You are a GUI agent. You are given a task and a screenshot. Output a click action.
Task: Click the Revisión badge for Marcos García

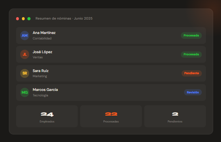(x=193, y=92)
